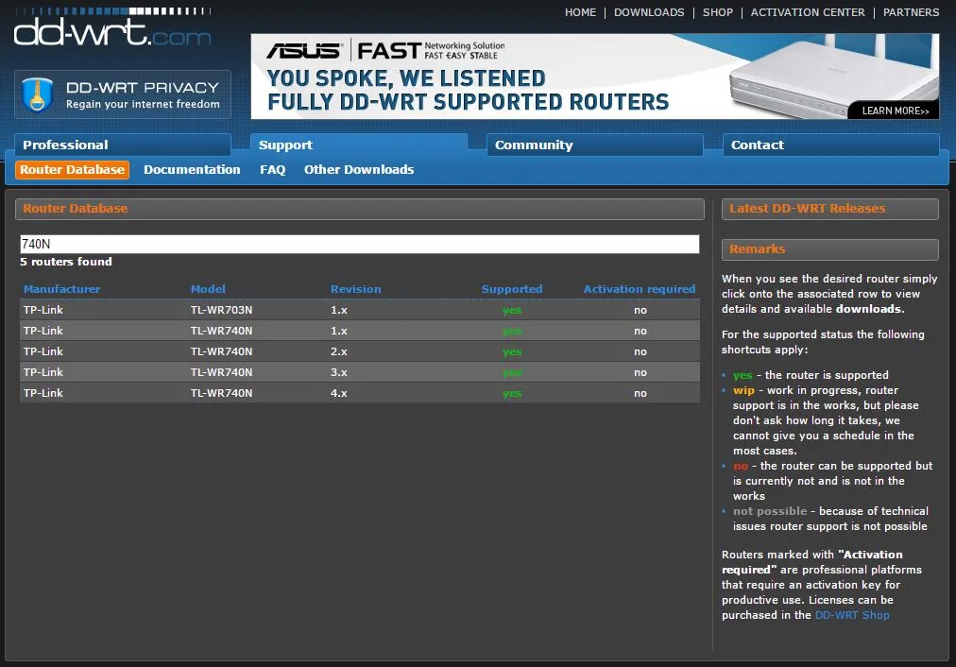
Task: Sort by the Manufacturer column header
Action: coord(62,289)
